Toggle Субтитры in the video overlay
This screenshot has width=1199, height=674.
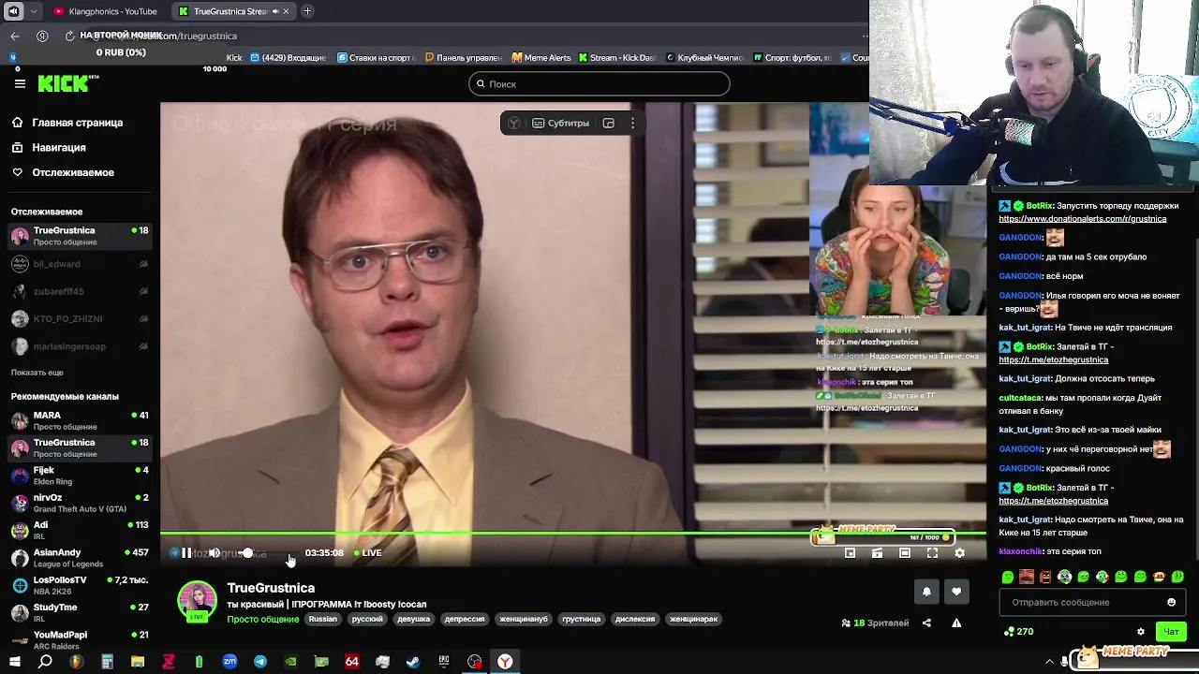(x=561, y=124)
